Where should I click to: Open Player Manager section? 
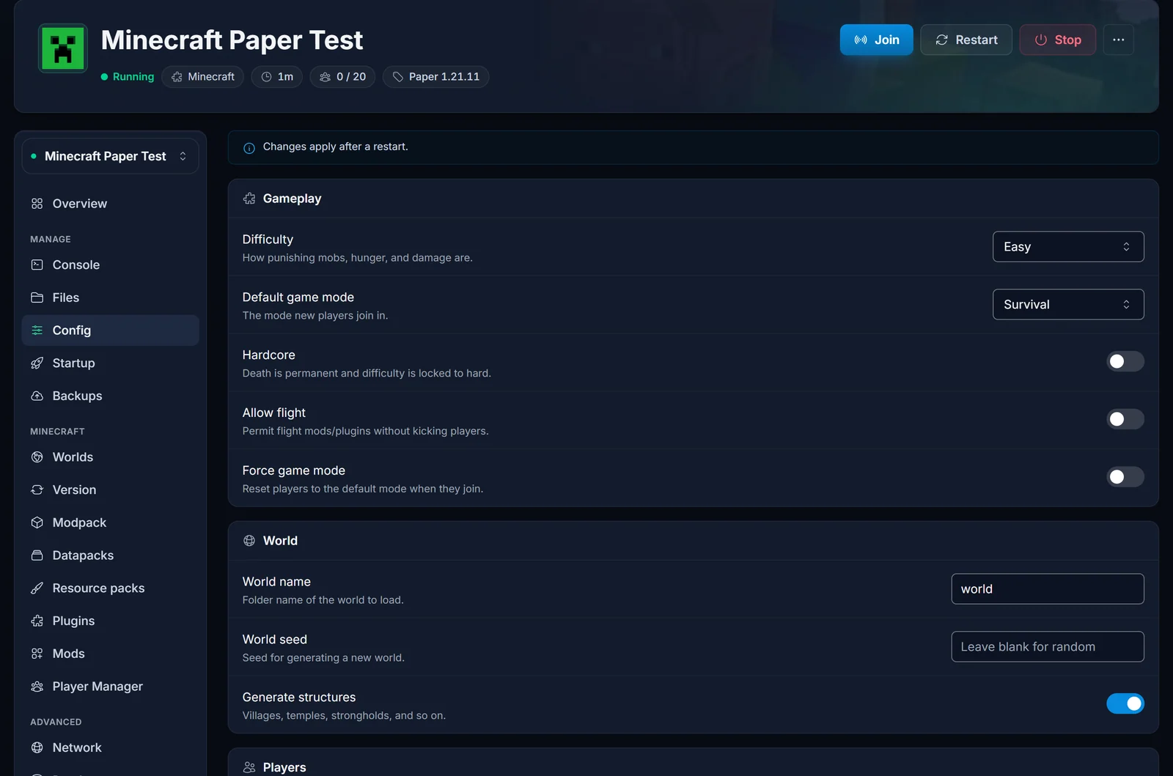(110, 687)
